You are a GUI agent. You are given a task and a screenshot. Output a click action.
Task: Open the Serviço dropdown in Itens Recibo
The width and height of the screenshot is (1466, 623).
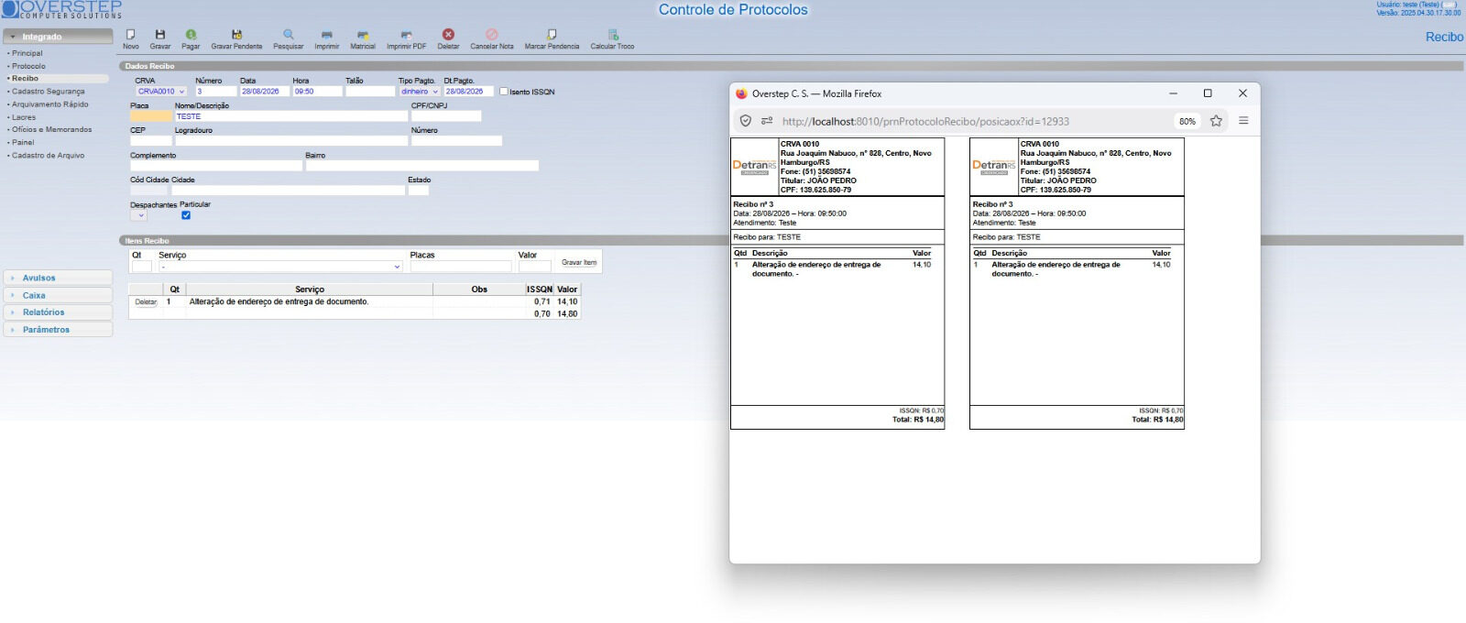280,267
